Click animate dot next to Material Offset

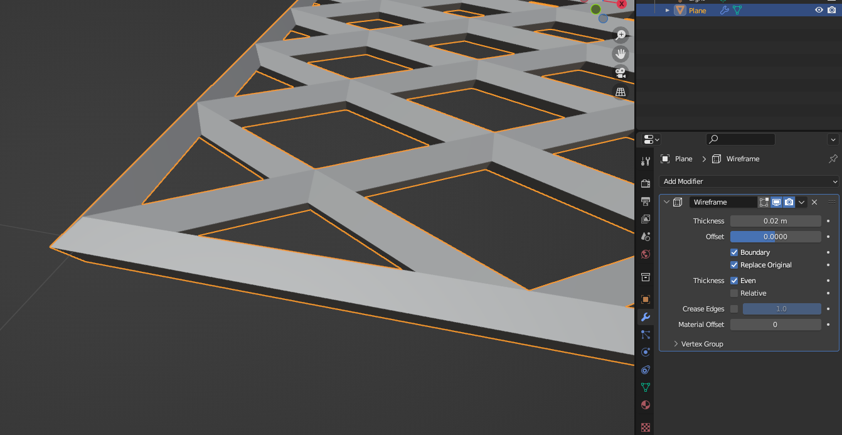pyautogui.click(x=828, y=325)
